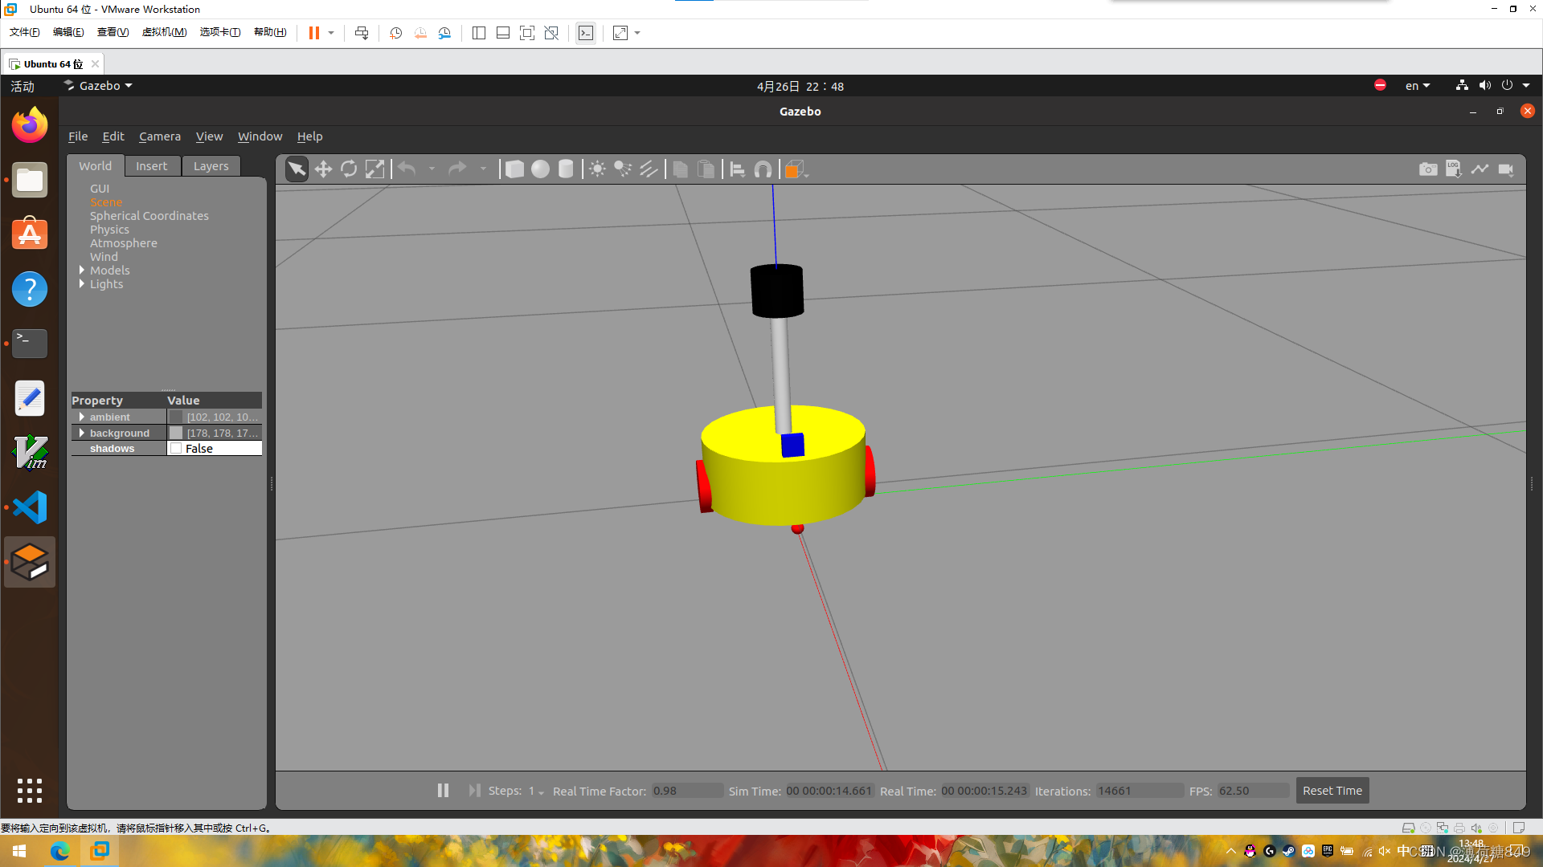Open the Camera menu
This screenshot has width=1543, height=867.
(159, 136)
